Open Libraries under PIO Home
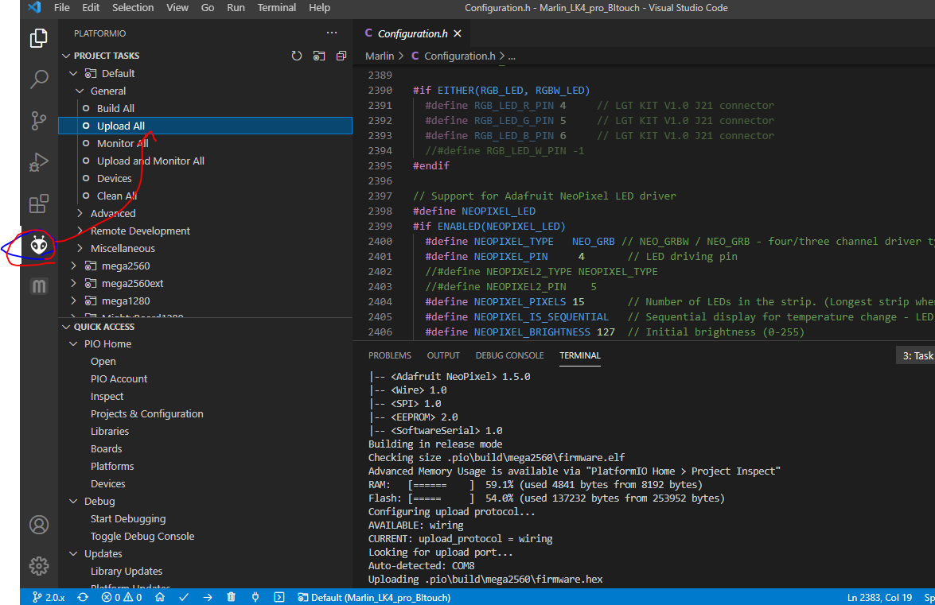Screen dimensions: 935x605 [110, 431]
